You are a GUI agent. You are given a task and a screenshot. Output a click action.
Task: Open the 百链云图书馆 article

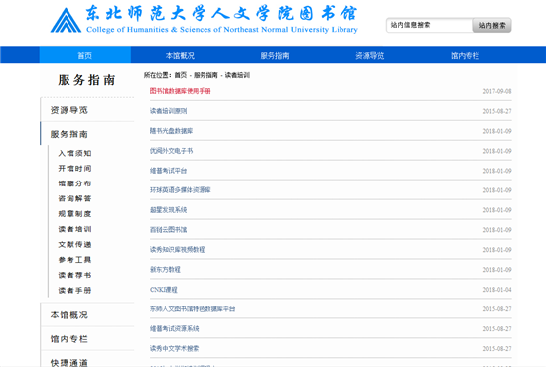168,230
